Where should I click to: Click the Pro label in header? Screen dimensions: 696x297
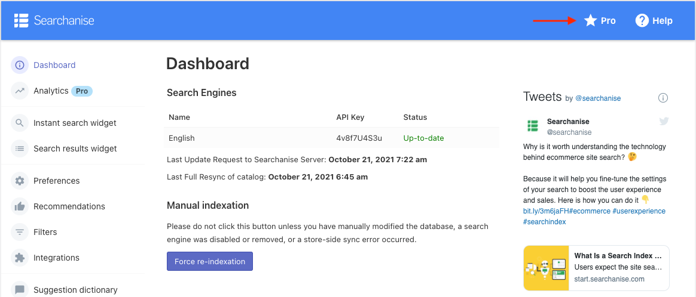[608, 21]
